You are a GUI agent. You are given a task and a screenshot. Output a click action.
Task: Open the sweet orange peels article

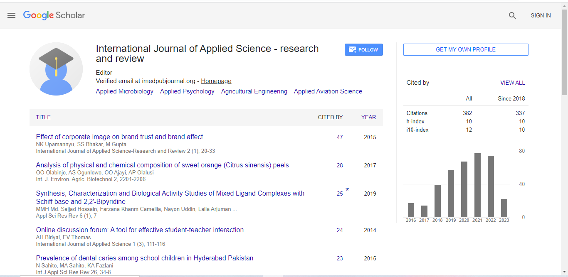click(x=162, y=165)
